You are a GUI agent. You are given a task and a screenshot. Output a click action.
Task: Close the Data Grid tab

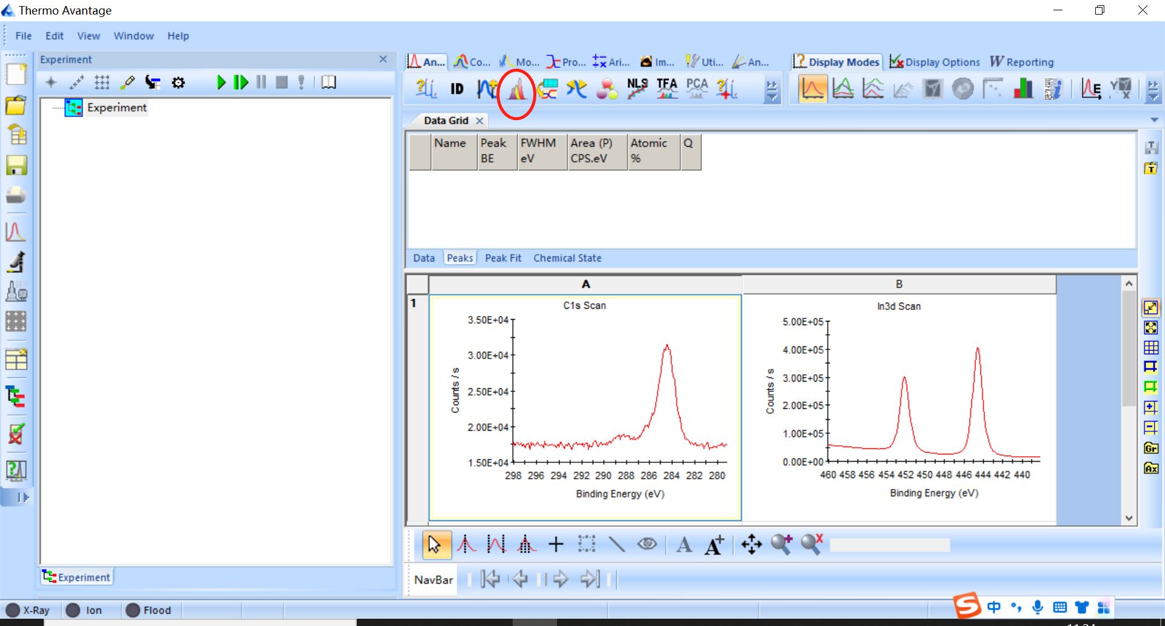click(x=479, y=121)
